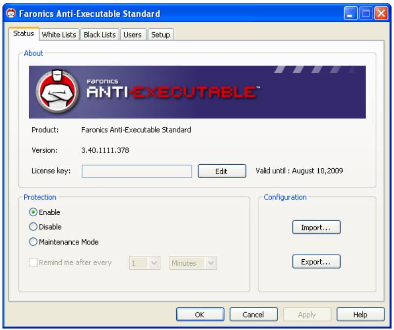394x330 pixels.
Task: Click the Apply button
Action: 307,315
